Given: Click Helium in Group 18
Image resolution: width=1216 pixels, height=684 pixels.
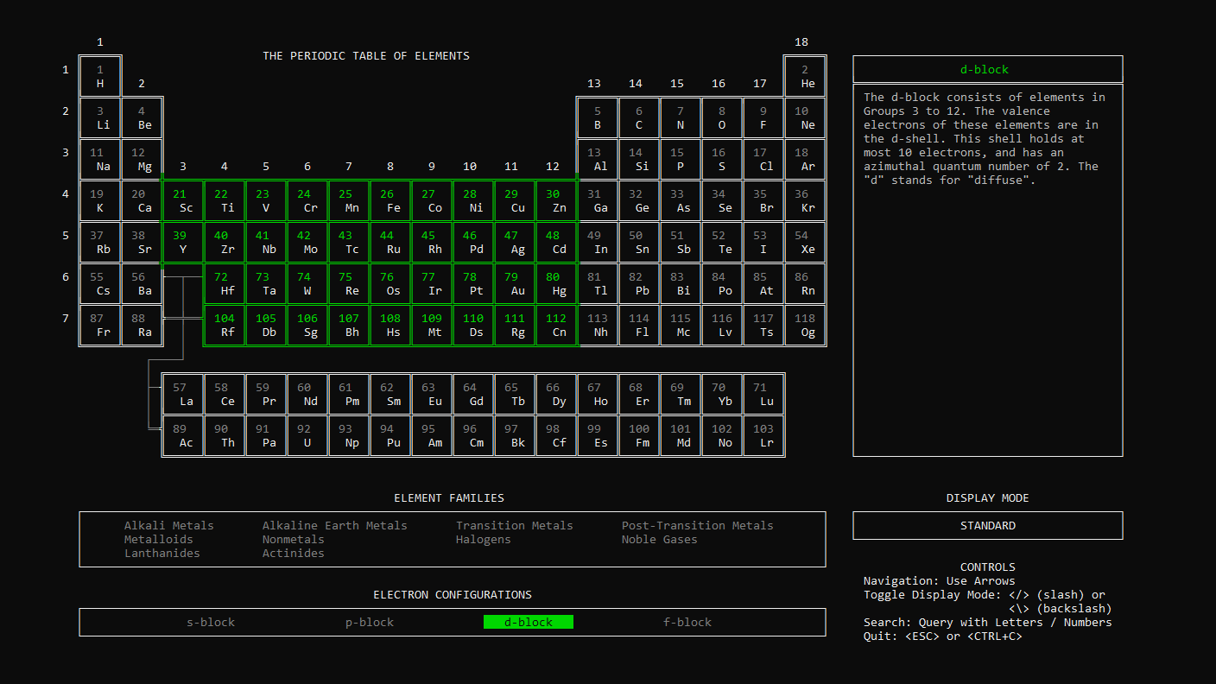Looking at the screenshot, I should click(x=805, y=76).
